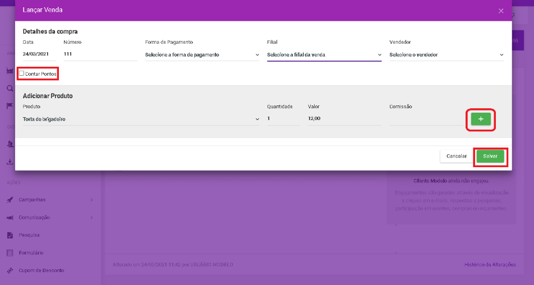Open the Filial selection dropdown

tap(324, 55)
